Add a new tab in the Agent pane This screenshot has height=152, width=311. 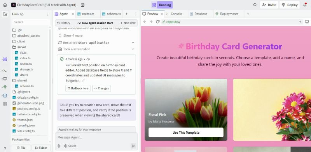[127, 14]
